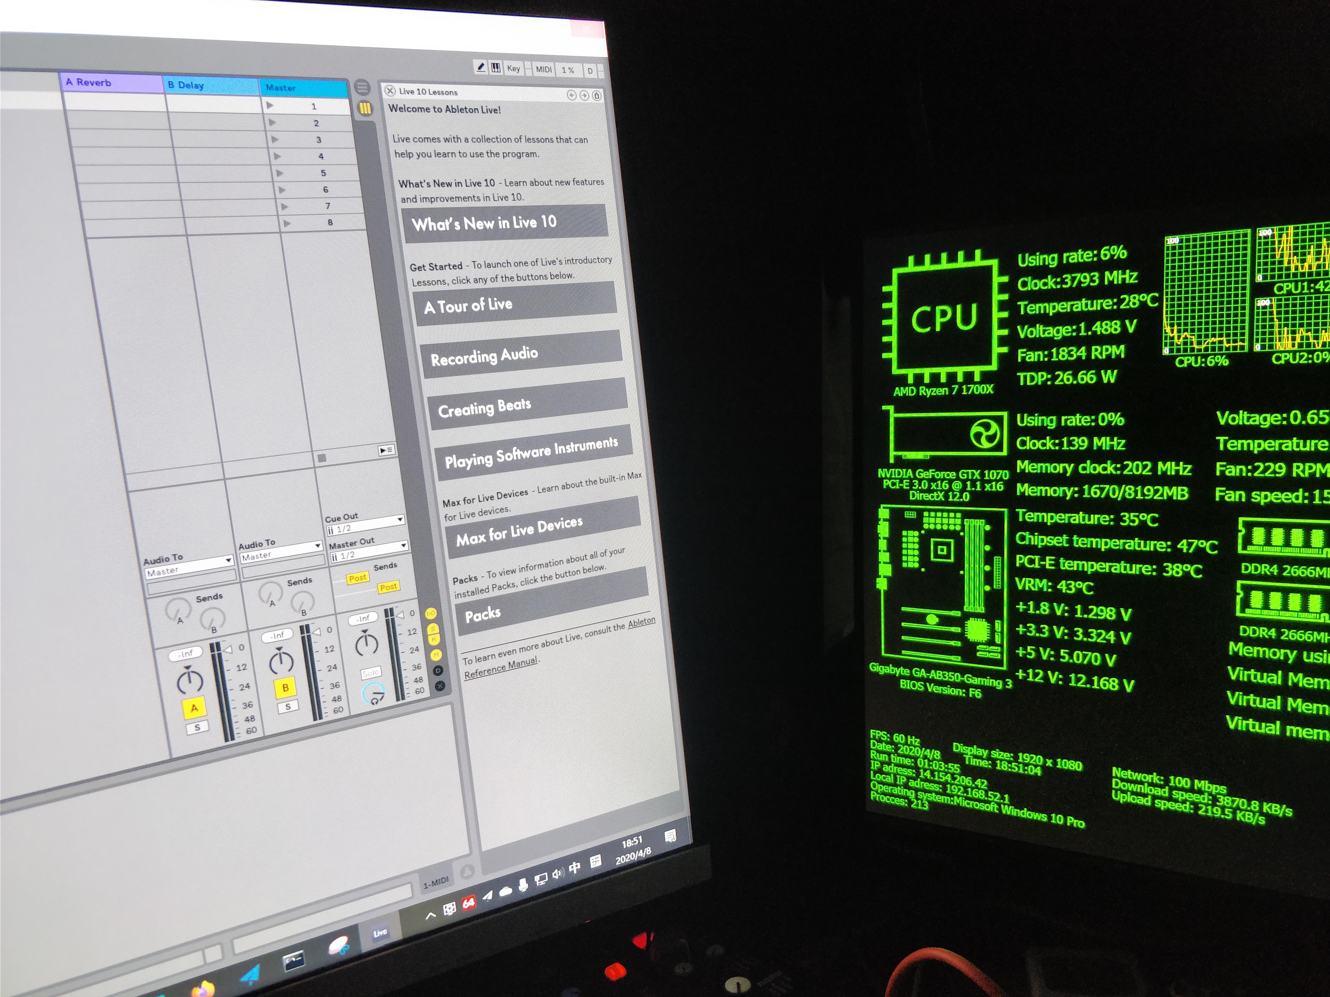Image resolution: width=1330 pixels, height=997 pixels.
Task: Open Ableton Live taskbar icon
Action: (380, 933)
